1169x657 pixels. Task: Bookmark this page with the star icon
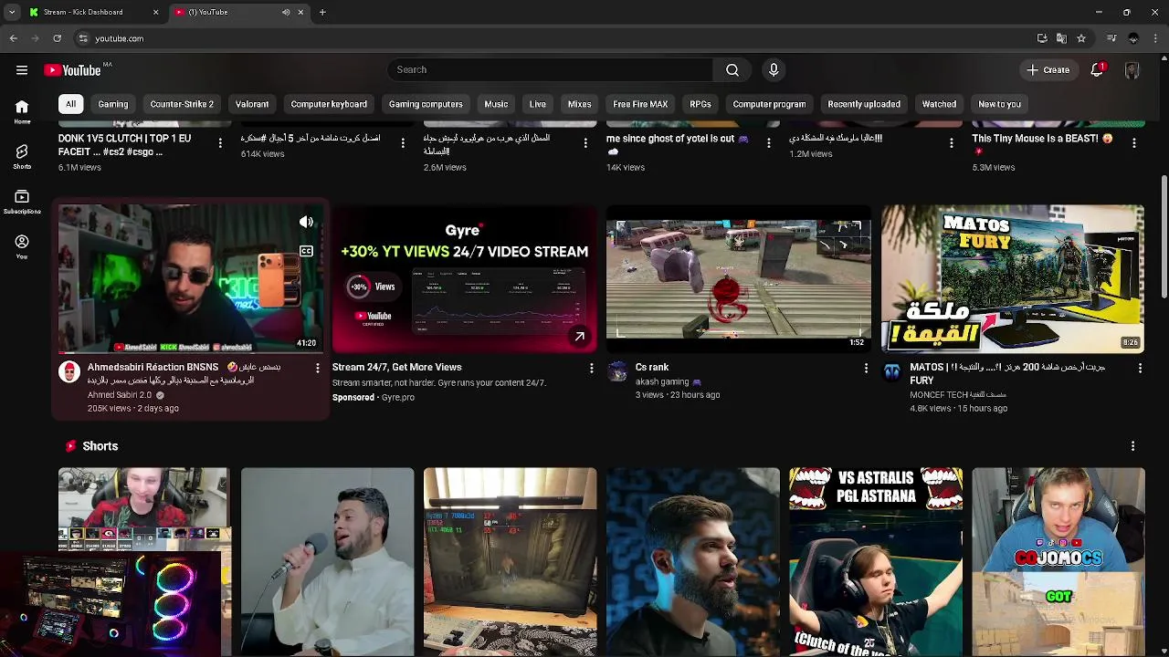coord(1081,38)
